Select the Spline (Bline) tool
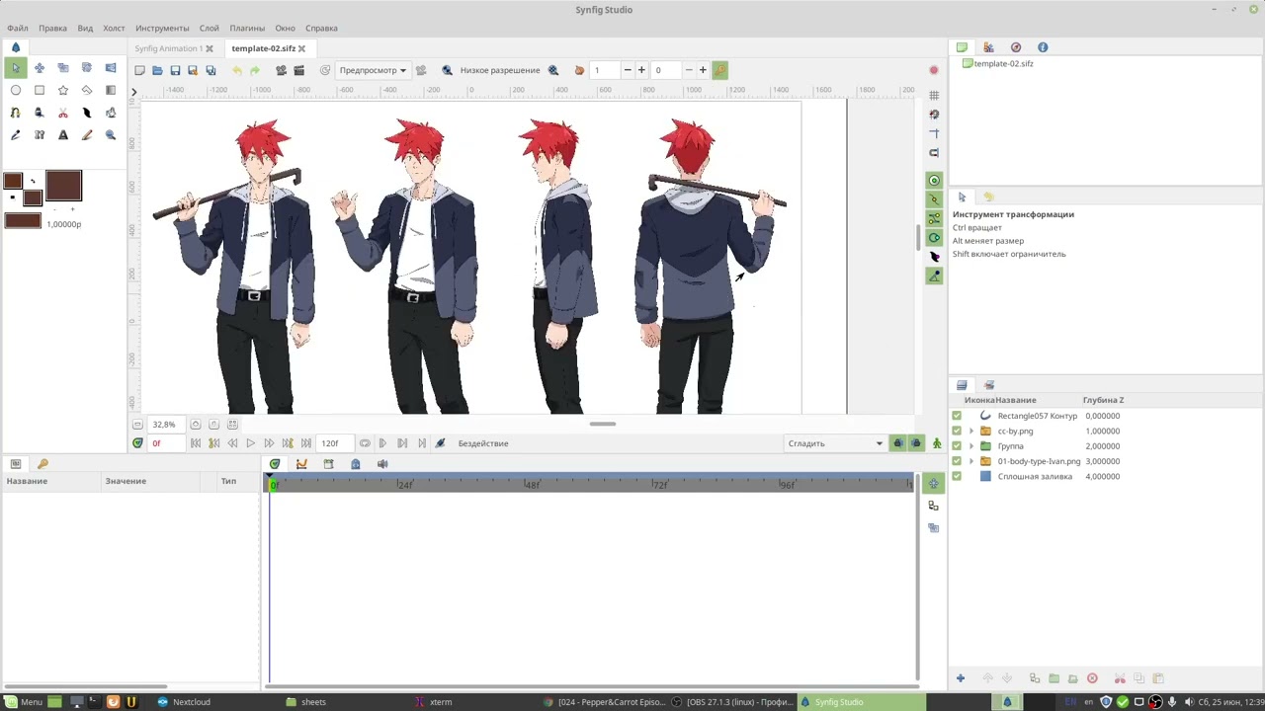 point(16,113)
